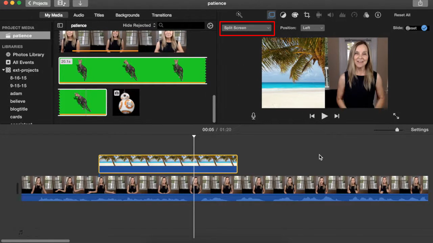This screenshot has width=433, height=243.
Task: Open the speed speedometer tool
Action: pos(354,15)
